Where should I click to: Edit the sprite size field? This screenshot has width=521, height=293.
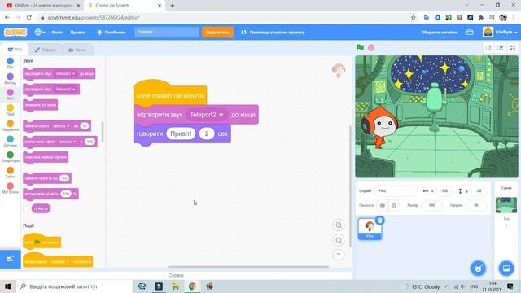(431, 205)
